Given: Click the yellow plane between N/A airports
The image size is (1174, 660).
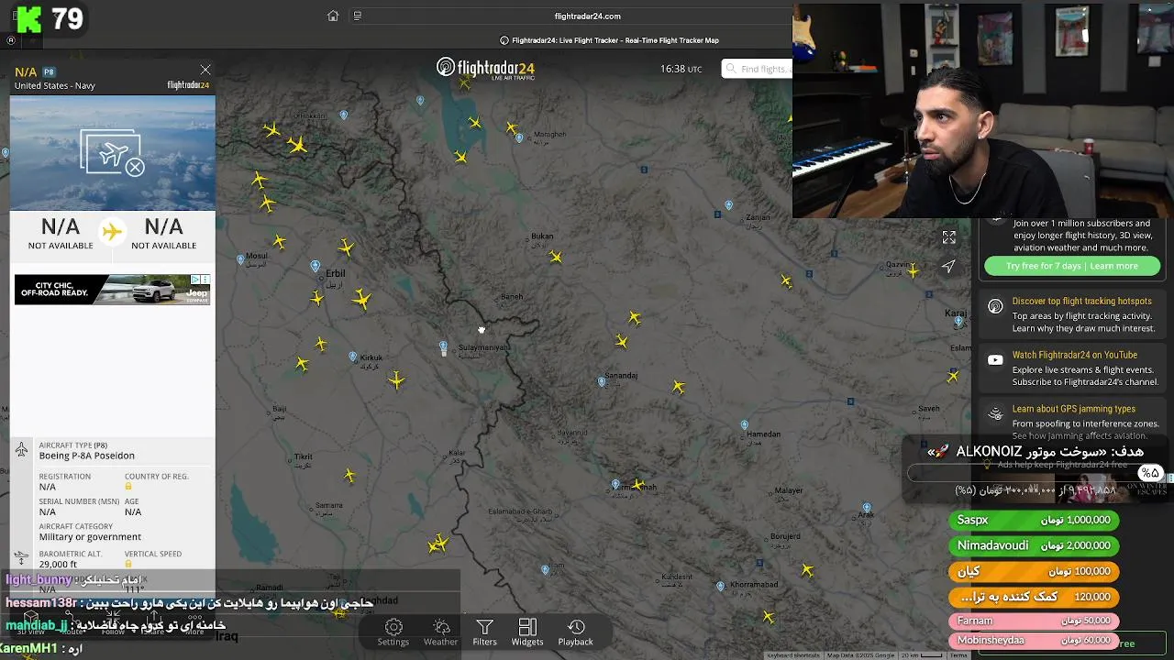Looking at the screenshot, I should (x=112, y=232).
